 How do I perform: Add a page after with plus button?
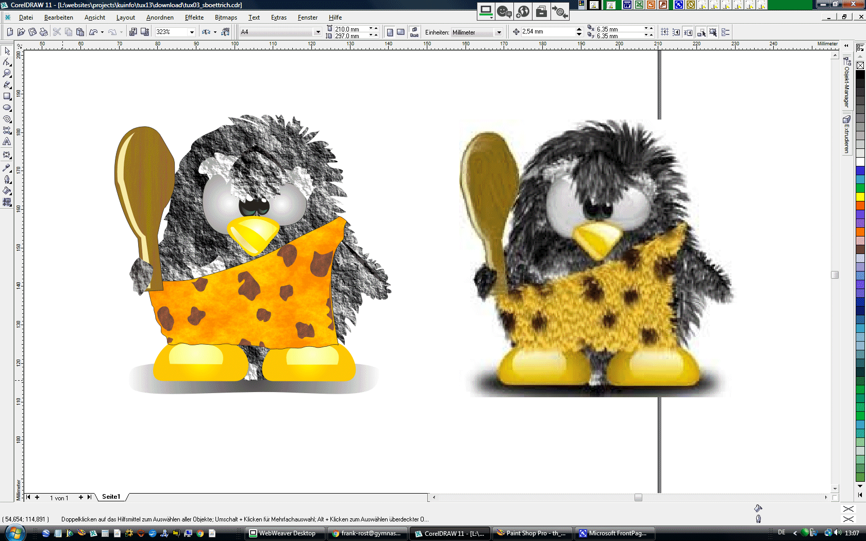(80, 497)
